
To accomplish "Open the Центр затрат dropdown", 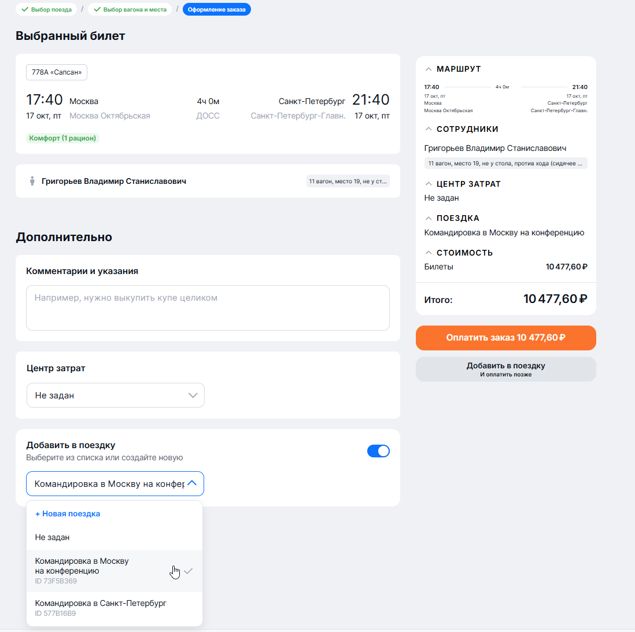I will (116, 396).
